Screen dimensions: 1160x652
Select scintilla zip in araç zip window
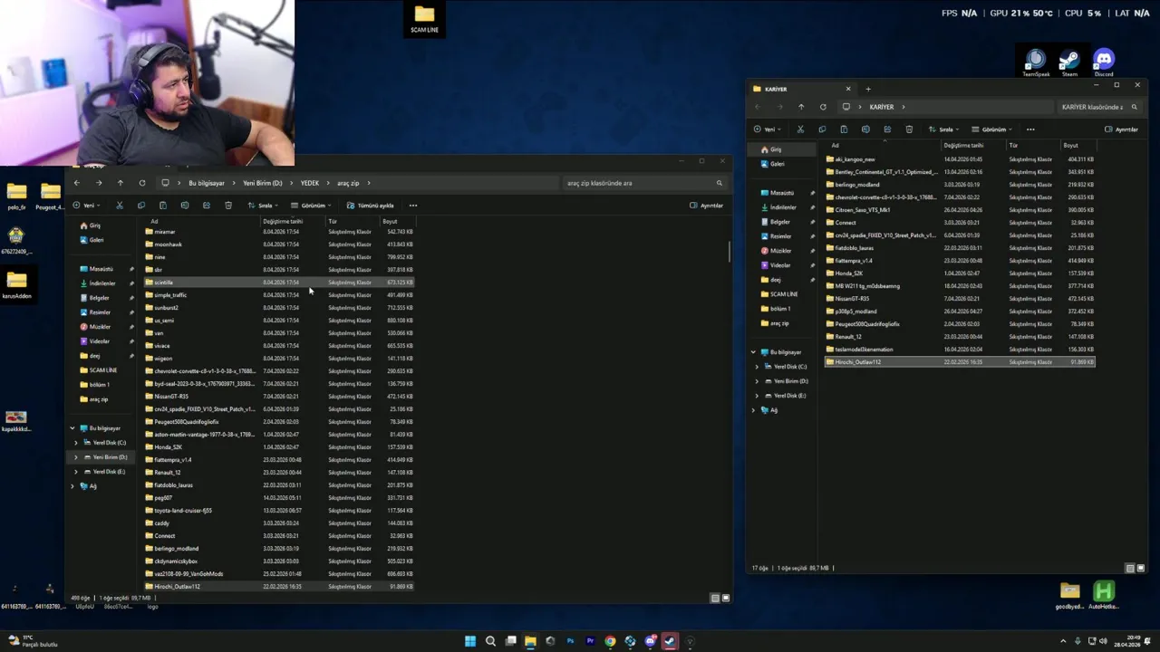tap(278, 283)
